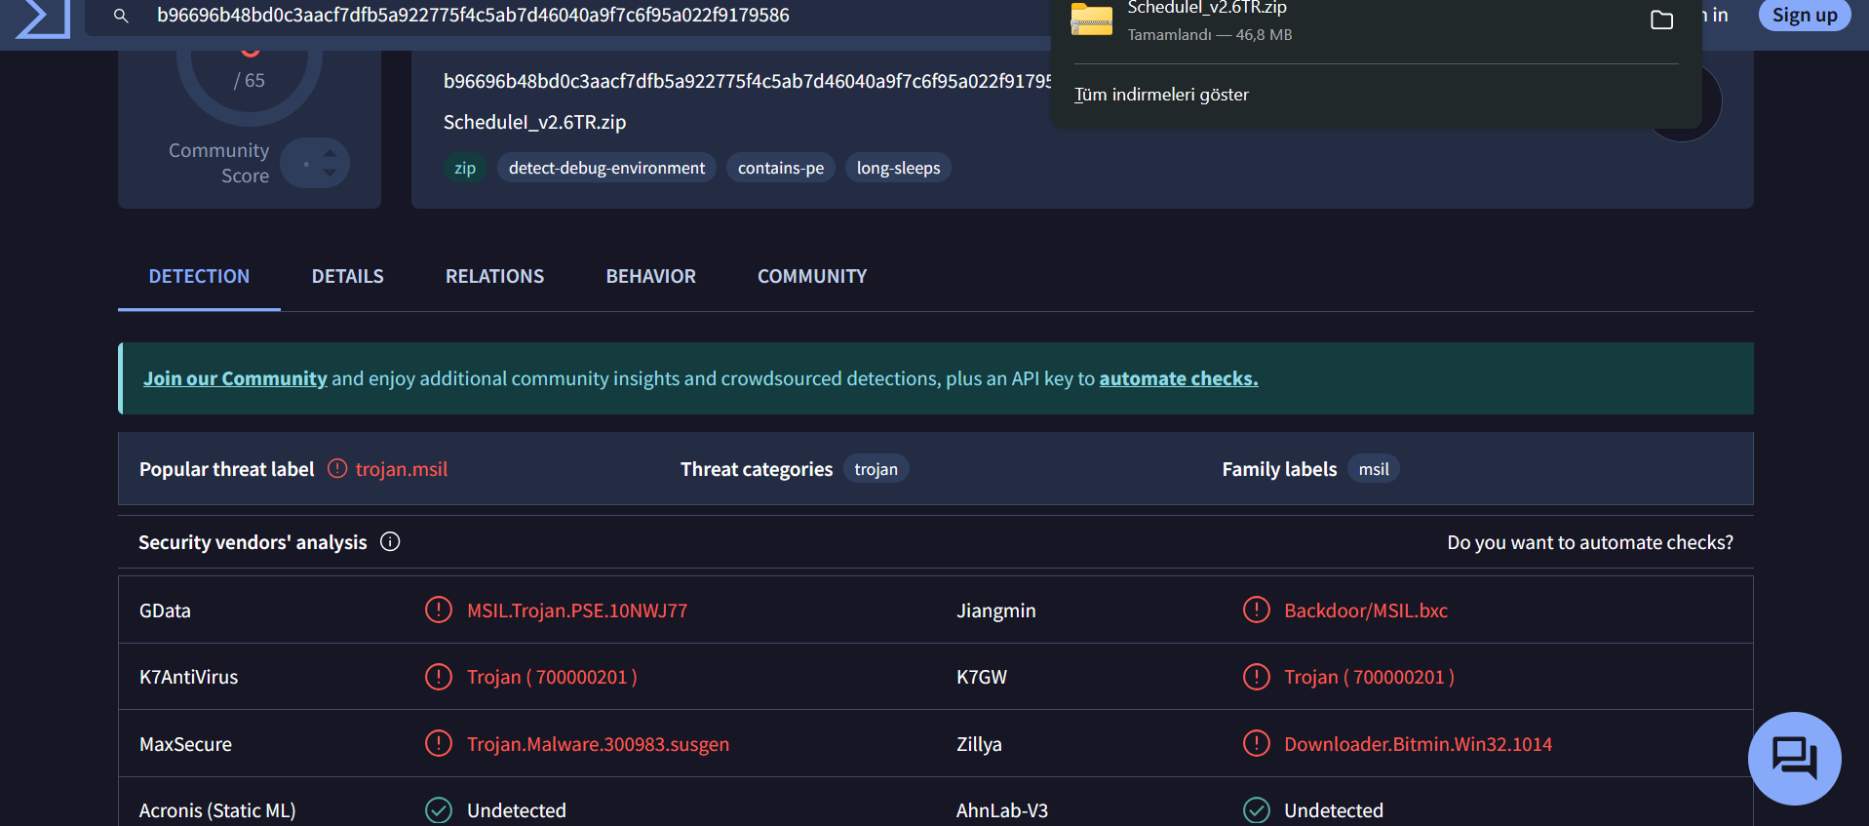The height and width of the screenshot is (826, 1869).
Task: Click the 'msil' family label chip
Action: point(1374,469)
